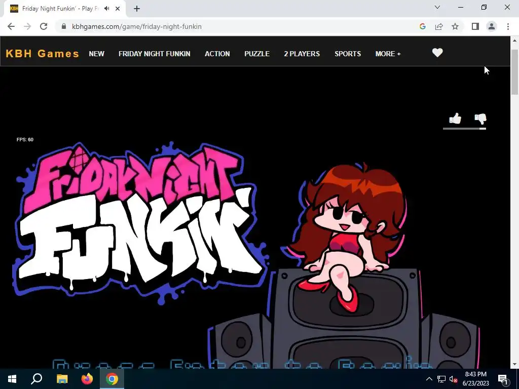Open the Windows Start menu
The height and width of the screenshot is (389, 519).
point(12,379)
